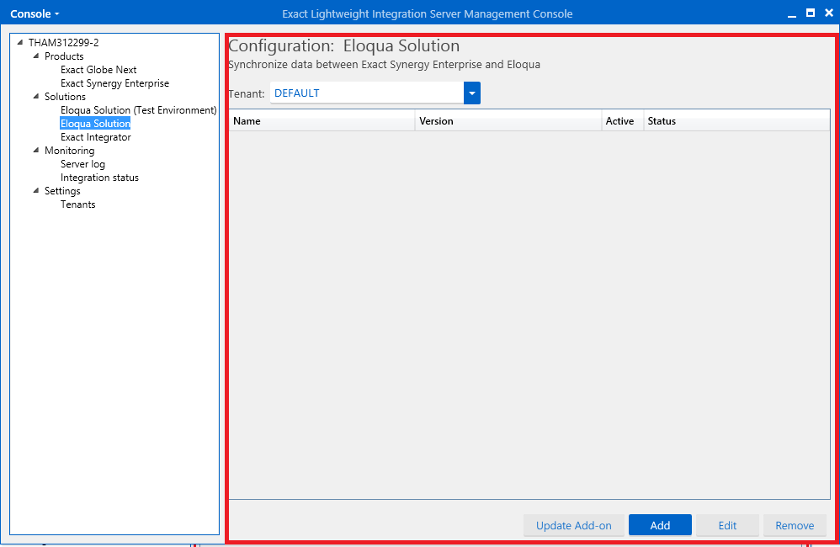Viewport: 840px width, 547px height.
Task: Open Integration status page
Action: [99, 178]
